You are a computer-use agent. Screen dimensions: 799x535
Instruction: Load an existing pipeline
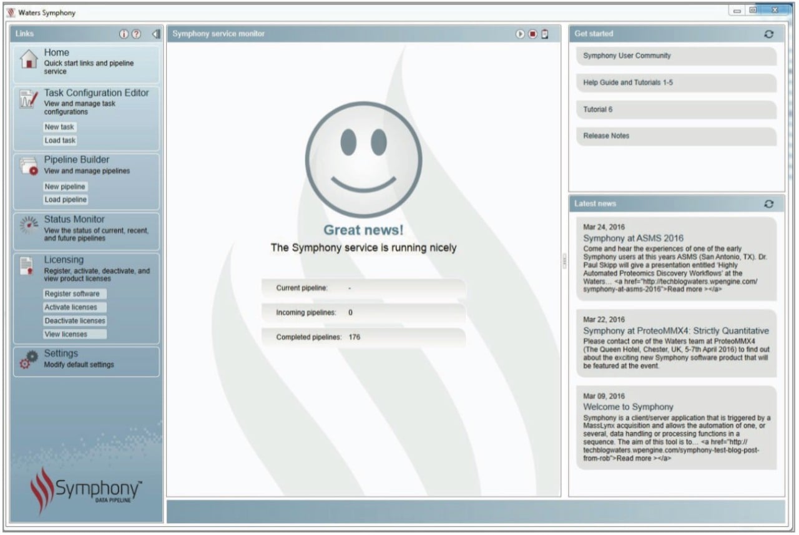pos(65,199)
